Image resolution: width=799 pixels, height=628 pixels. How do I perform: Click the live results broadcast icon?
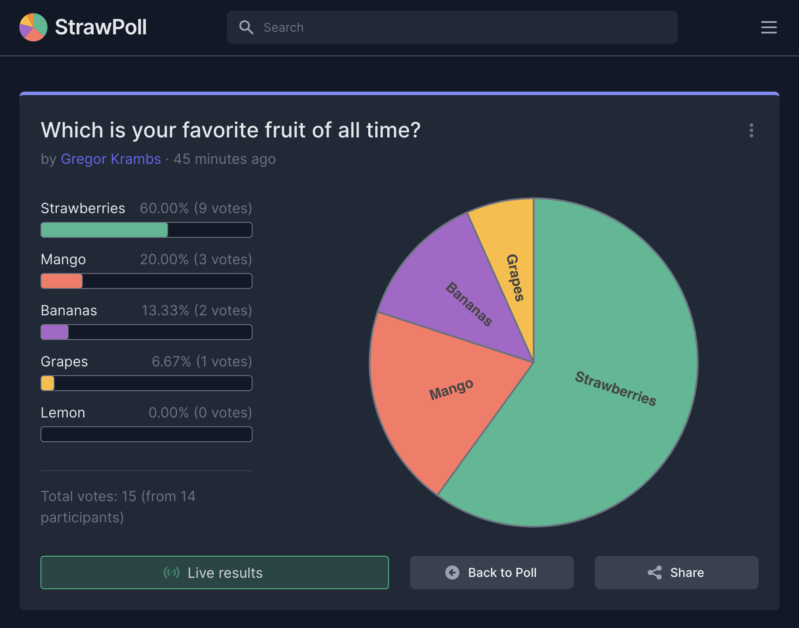click(x=171, y=573)
